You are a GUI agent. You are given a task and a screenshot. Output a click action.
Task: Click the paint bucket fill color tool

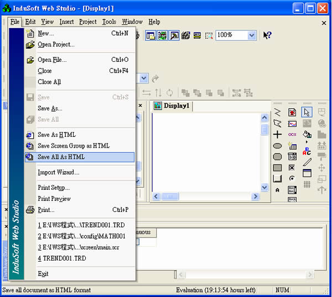[307, 134]
